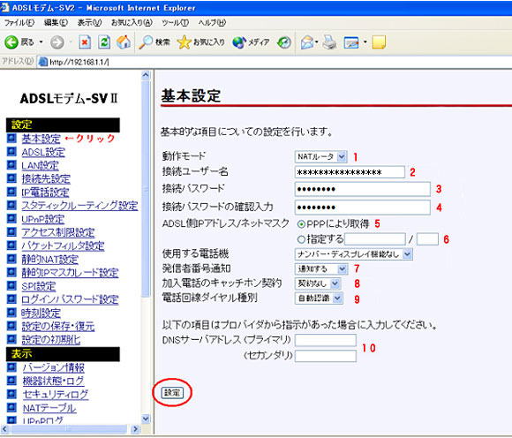Open the 動作モード NATルータ dropdown

(x=320, y=157)
